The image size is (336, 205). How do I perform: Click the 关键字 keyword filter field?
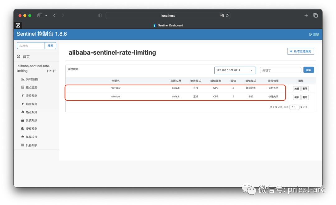[x=281, y=70]
